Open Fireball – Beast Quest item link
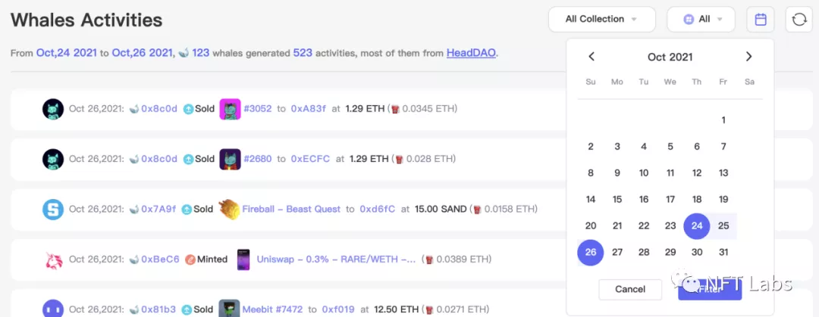Image resolution: width=819 pixels, height=317 pixels. (x=291, y=209)
